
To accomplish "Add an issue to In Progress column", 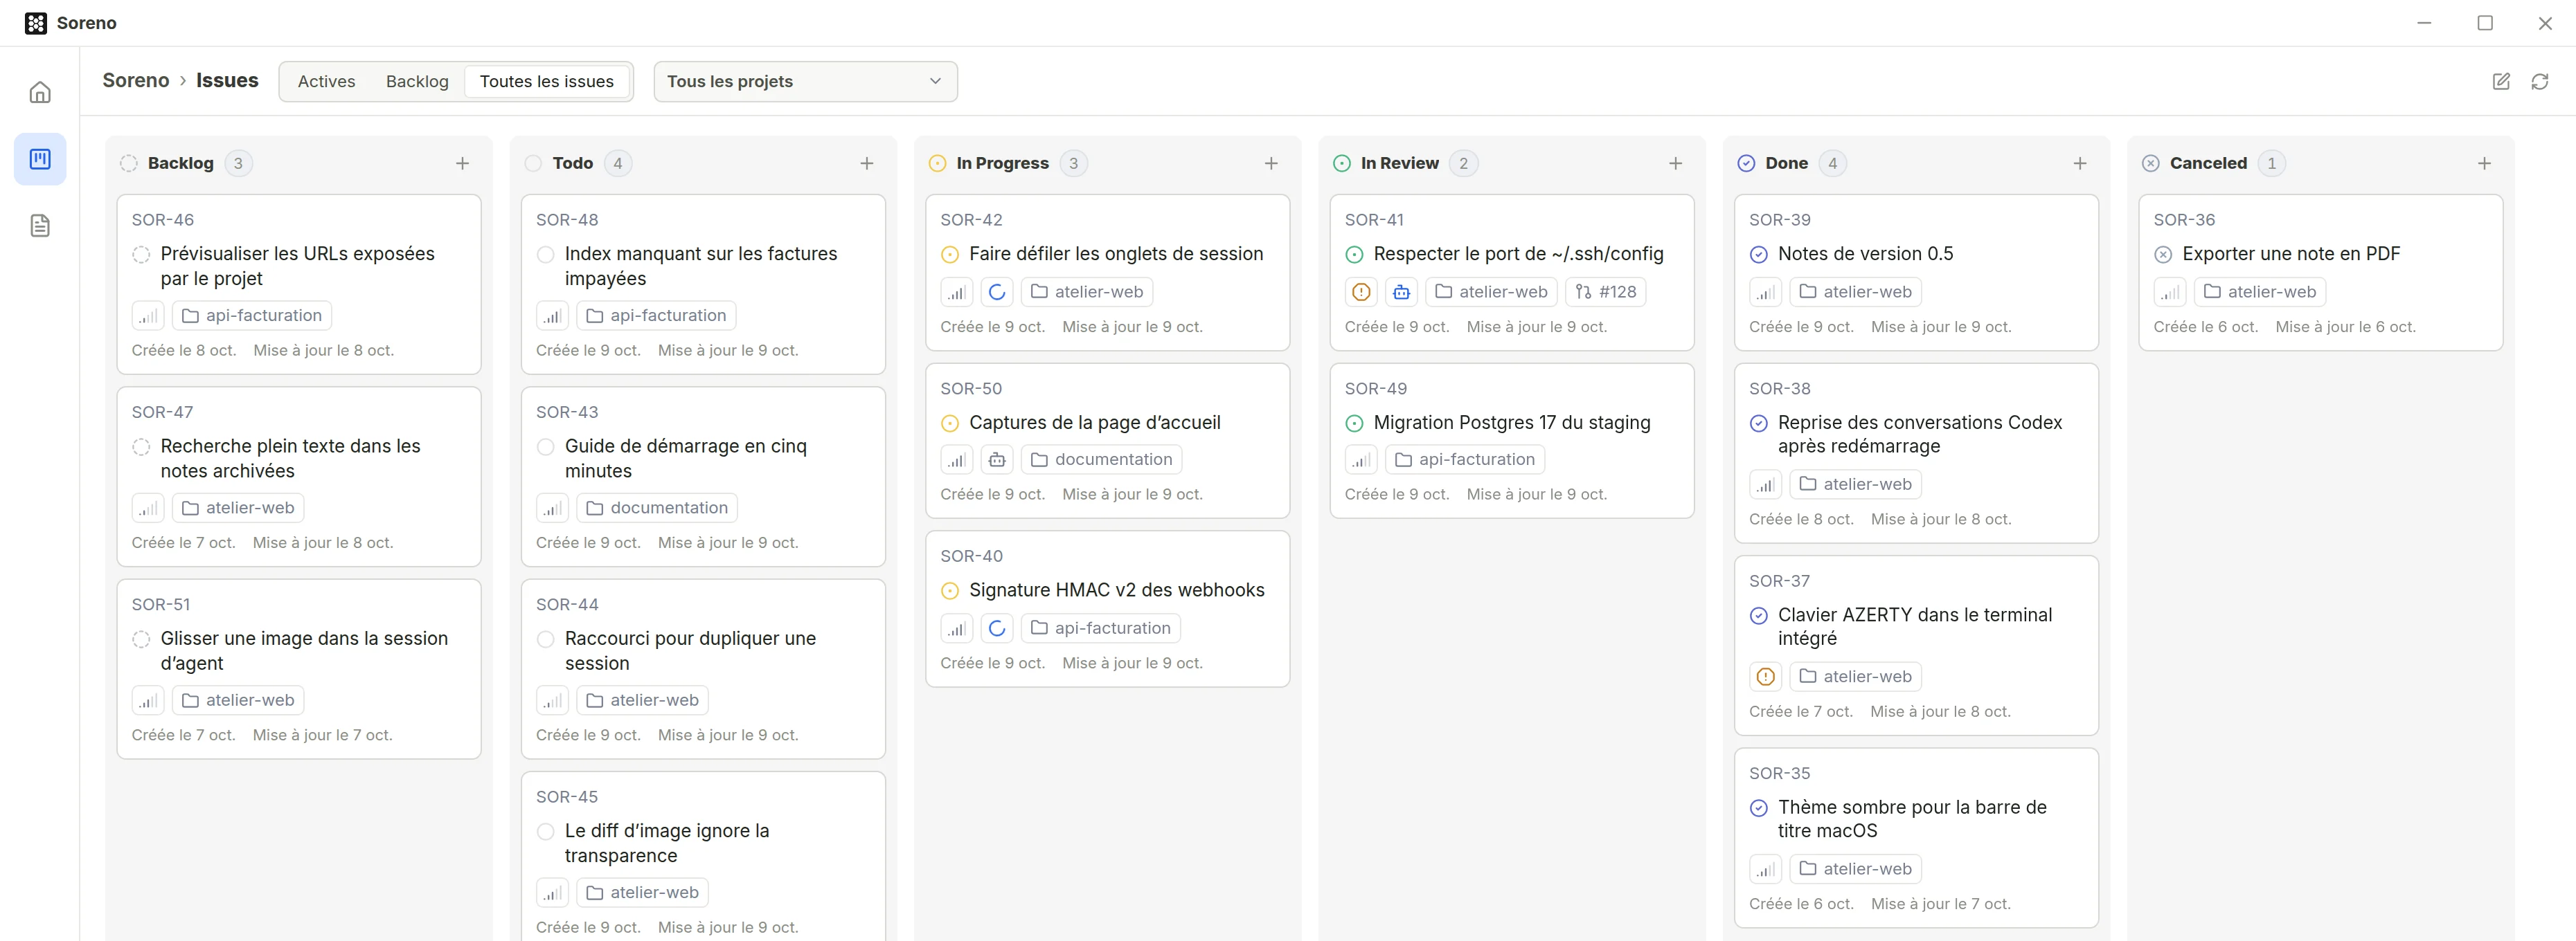I will click(x=1271, y=163).
